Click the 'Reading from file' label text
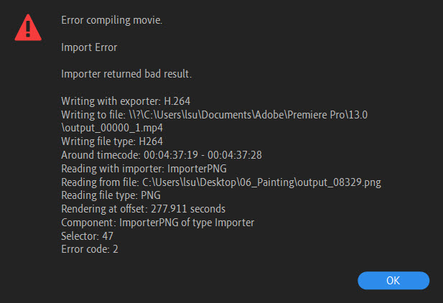 (x=100, y=182)
